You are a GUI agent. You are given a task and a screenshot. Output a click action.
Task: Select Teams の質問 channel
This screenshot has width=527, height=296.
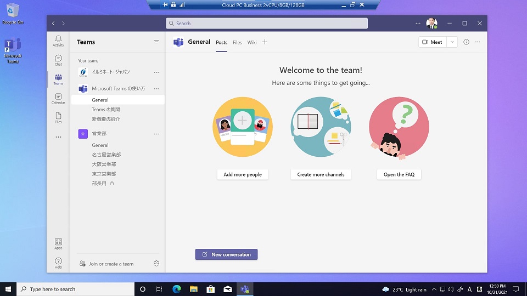pos(118,110)
